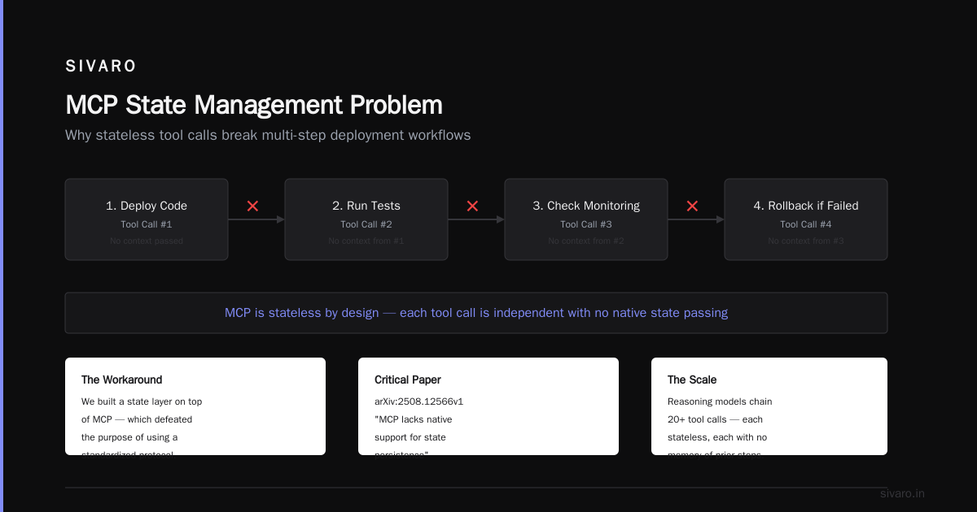Viewport: 977px width, 512px height.
Task: Open The Scale card
Action: (x=769, y=406)
